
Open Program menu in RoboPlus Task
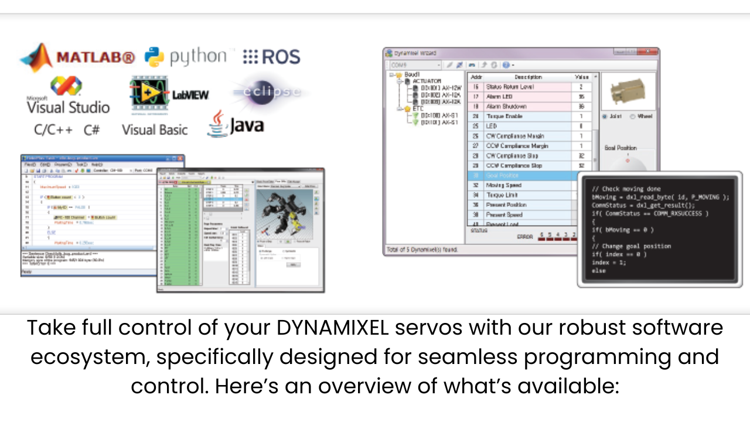click(x=63, y=165)
